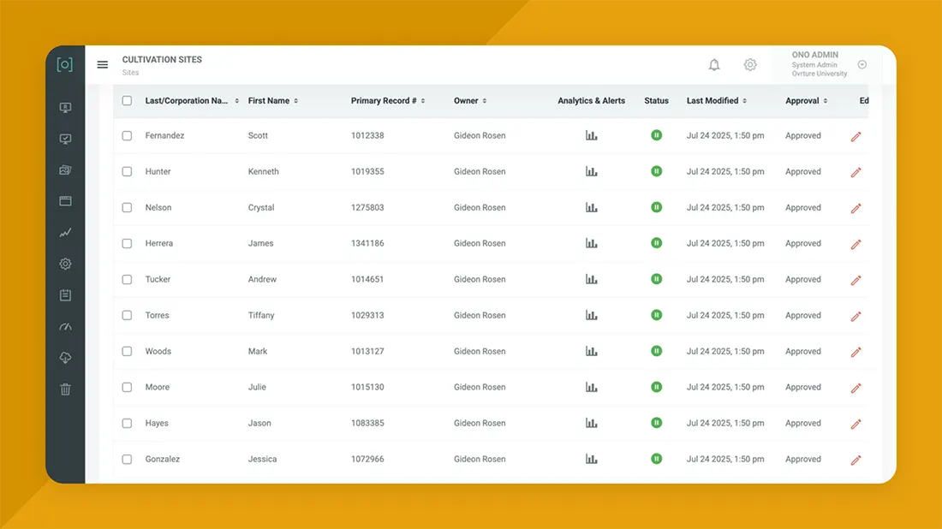Check the Tucker row checkbox

(x=127, y=279)
